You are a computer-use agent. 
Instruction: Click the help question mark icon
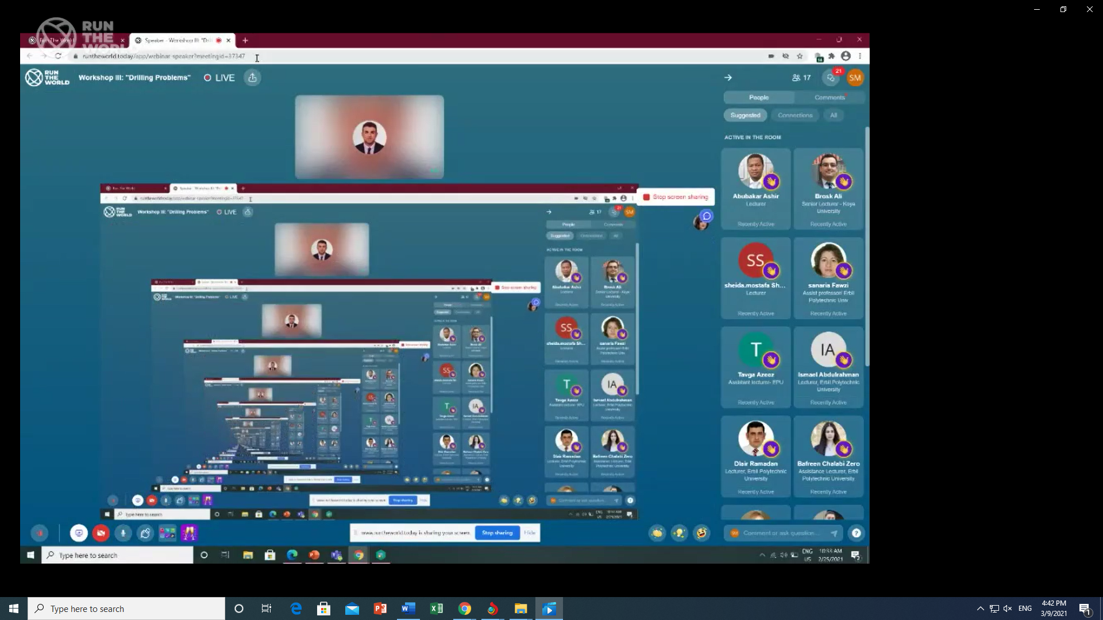tap(856, 533)
